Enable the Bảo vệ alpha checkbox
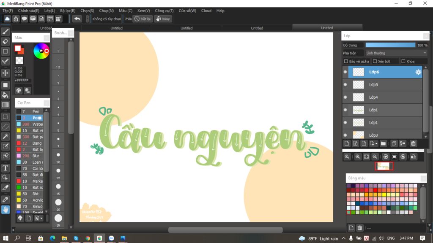The height and width of the screenshot is (243, 433). click(346, 61)
